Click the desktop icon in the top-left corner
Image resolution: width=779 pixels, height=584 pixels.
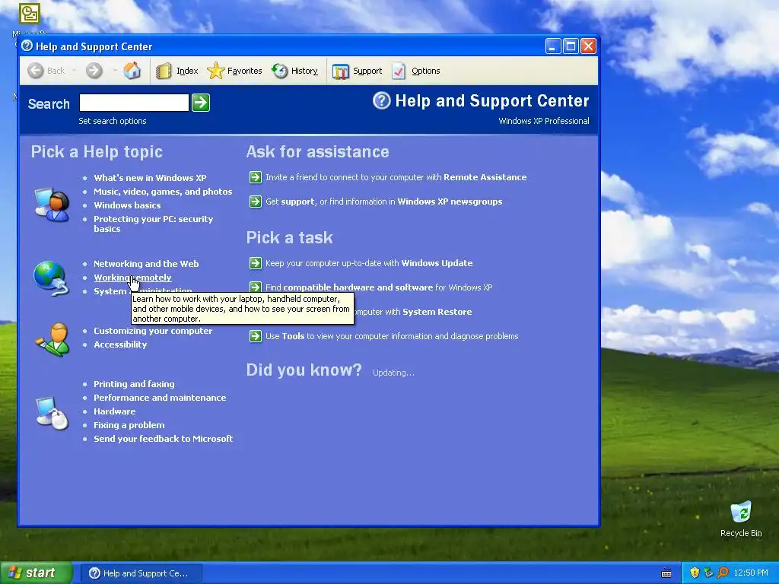click(x=30, y=14)
